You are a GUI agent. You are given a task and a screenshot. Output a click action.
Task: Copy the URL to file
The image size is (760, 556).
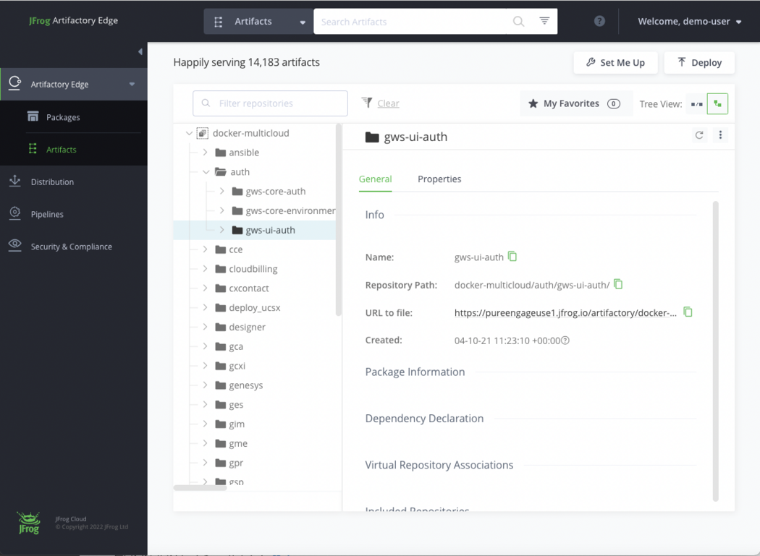click(688, 312)
